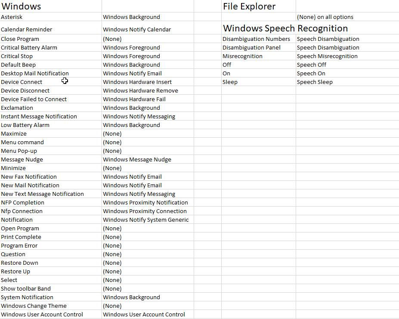399x319 pixels.
Task: Select the 'New Fax Notification' cell
Action: click(x=51, y=177)
